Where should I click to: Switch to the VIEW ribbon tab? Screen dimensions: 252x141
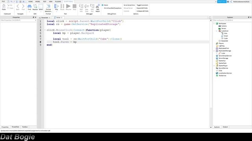[x=51, y=2]
